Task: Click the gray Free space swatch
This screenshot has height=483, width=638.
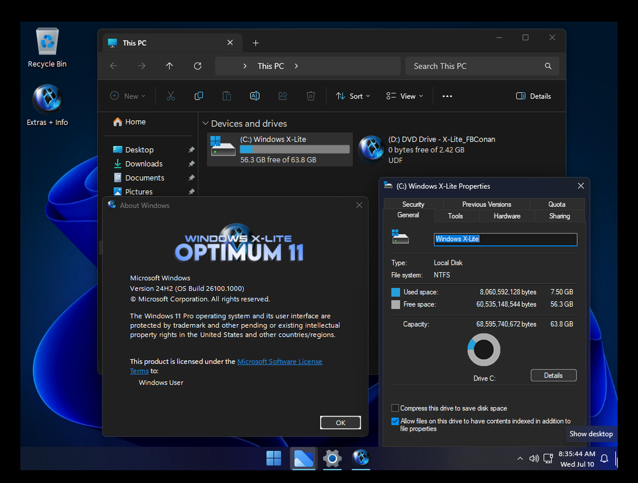Action: (x=396, y=304)
